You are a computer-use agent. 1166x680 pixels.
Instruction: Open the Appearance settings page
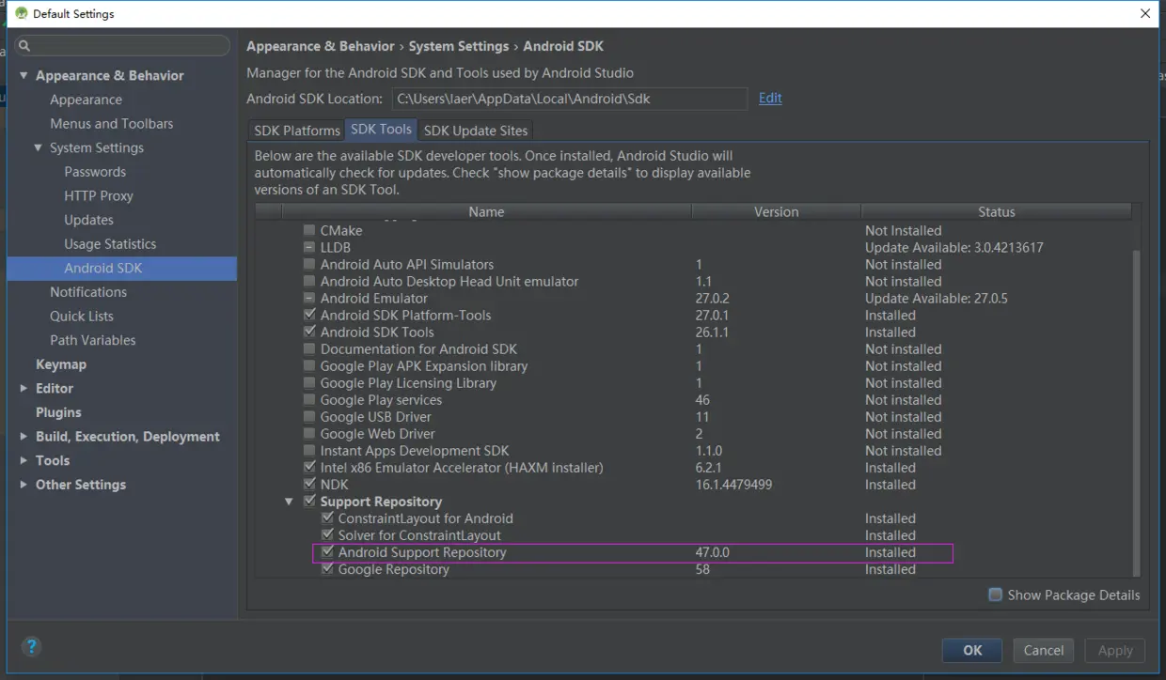pos(86,100)
